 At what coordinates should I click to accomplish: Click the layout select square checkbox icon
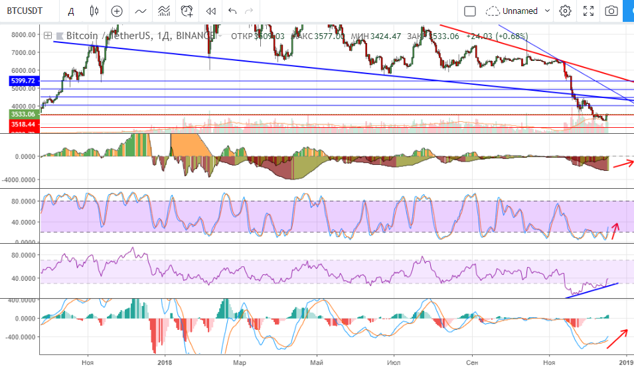click(469, 11)
